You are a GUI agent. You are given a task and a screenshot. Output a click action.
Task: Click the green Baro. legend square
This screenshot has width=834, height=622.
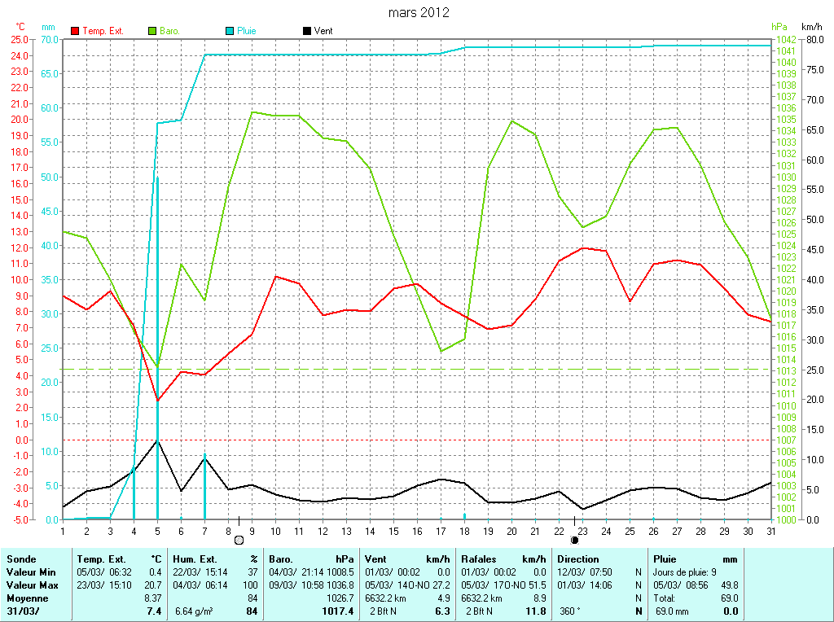pos(152,31)
